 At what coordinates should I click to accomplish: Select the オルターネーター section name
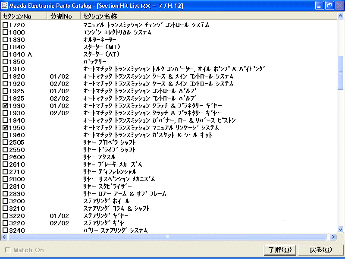100,40
